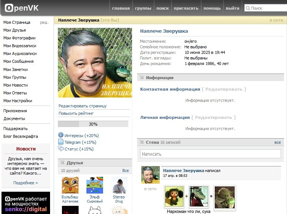Open friend Эльф's avatar
This screenshot has height=214, width=287.
click(x=95, y=185)
